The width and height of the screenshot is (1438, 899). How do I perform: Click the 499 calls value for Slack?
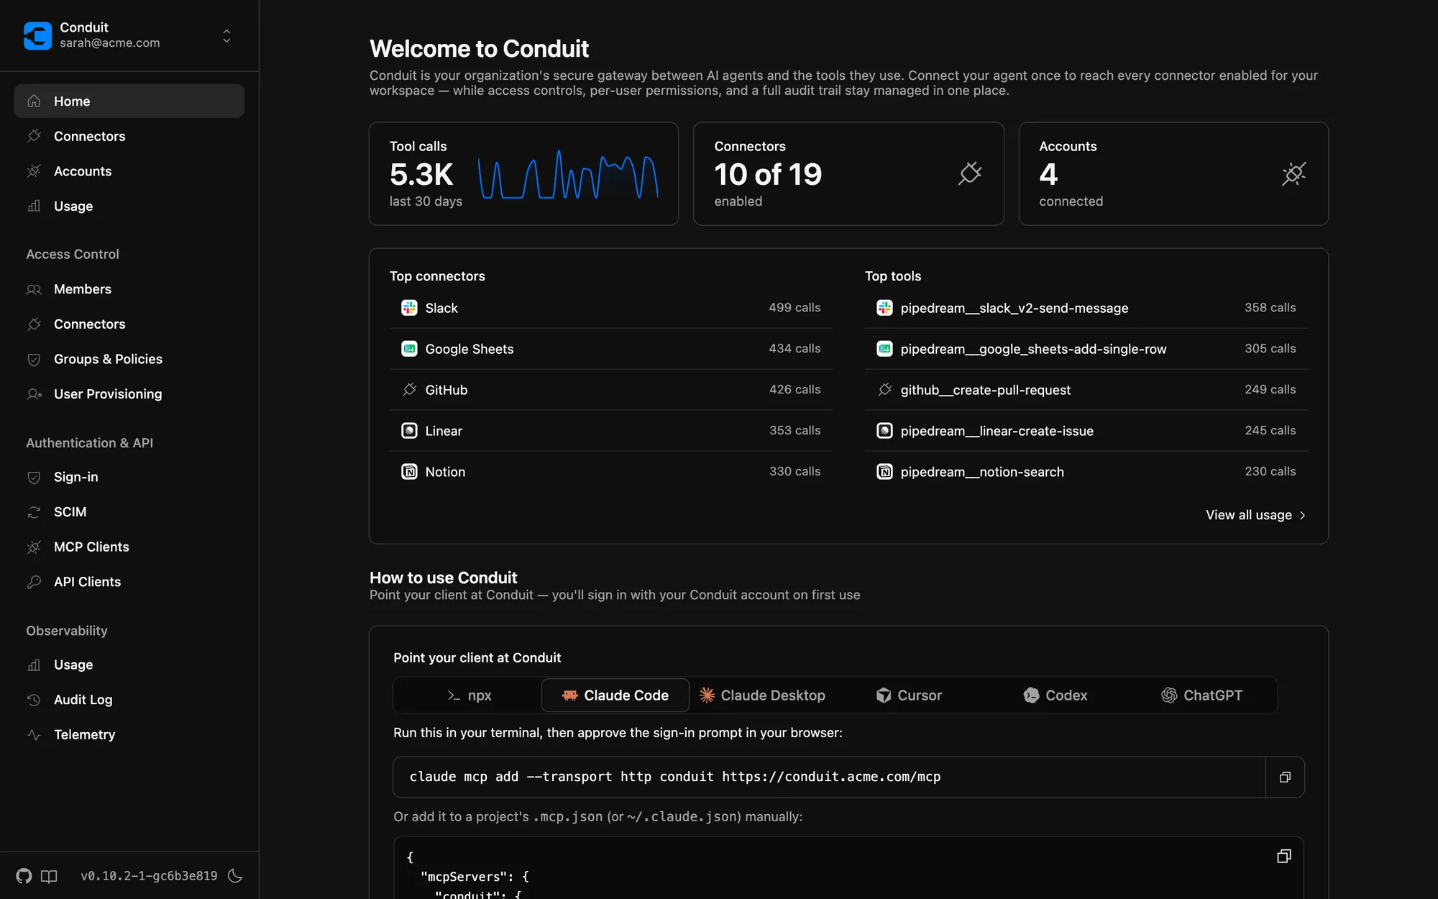click(x=794, y=308)
